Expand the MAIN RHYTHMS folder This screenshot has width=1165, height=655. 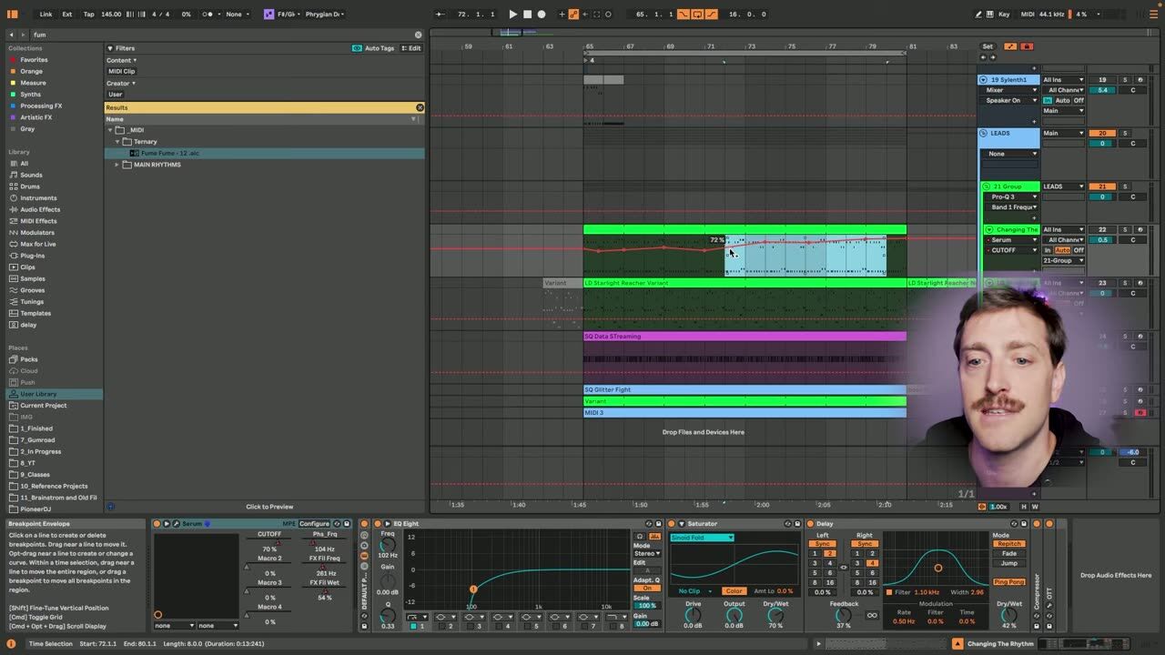click(117, 165)
